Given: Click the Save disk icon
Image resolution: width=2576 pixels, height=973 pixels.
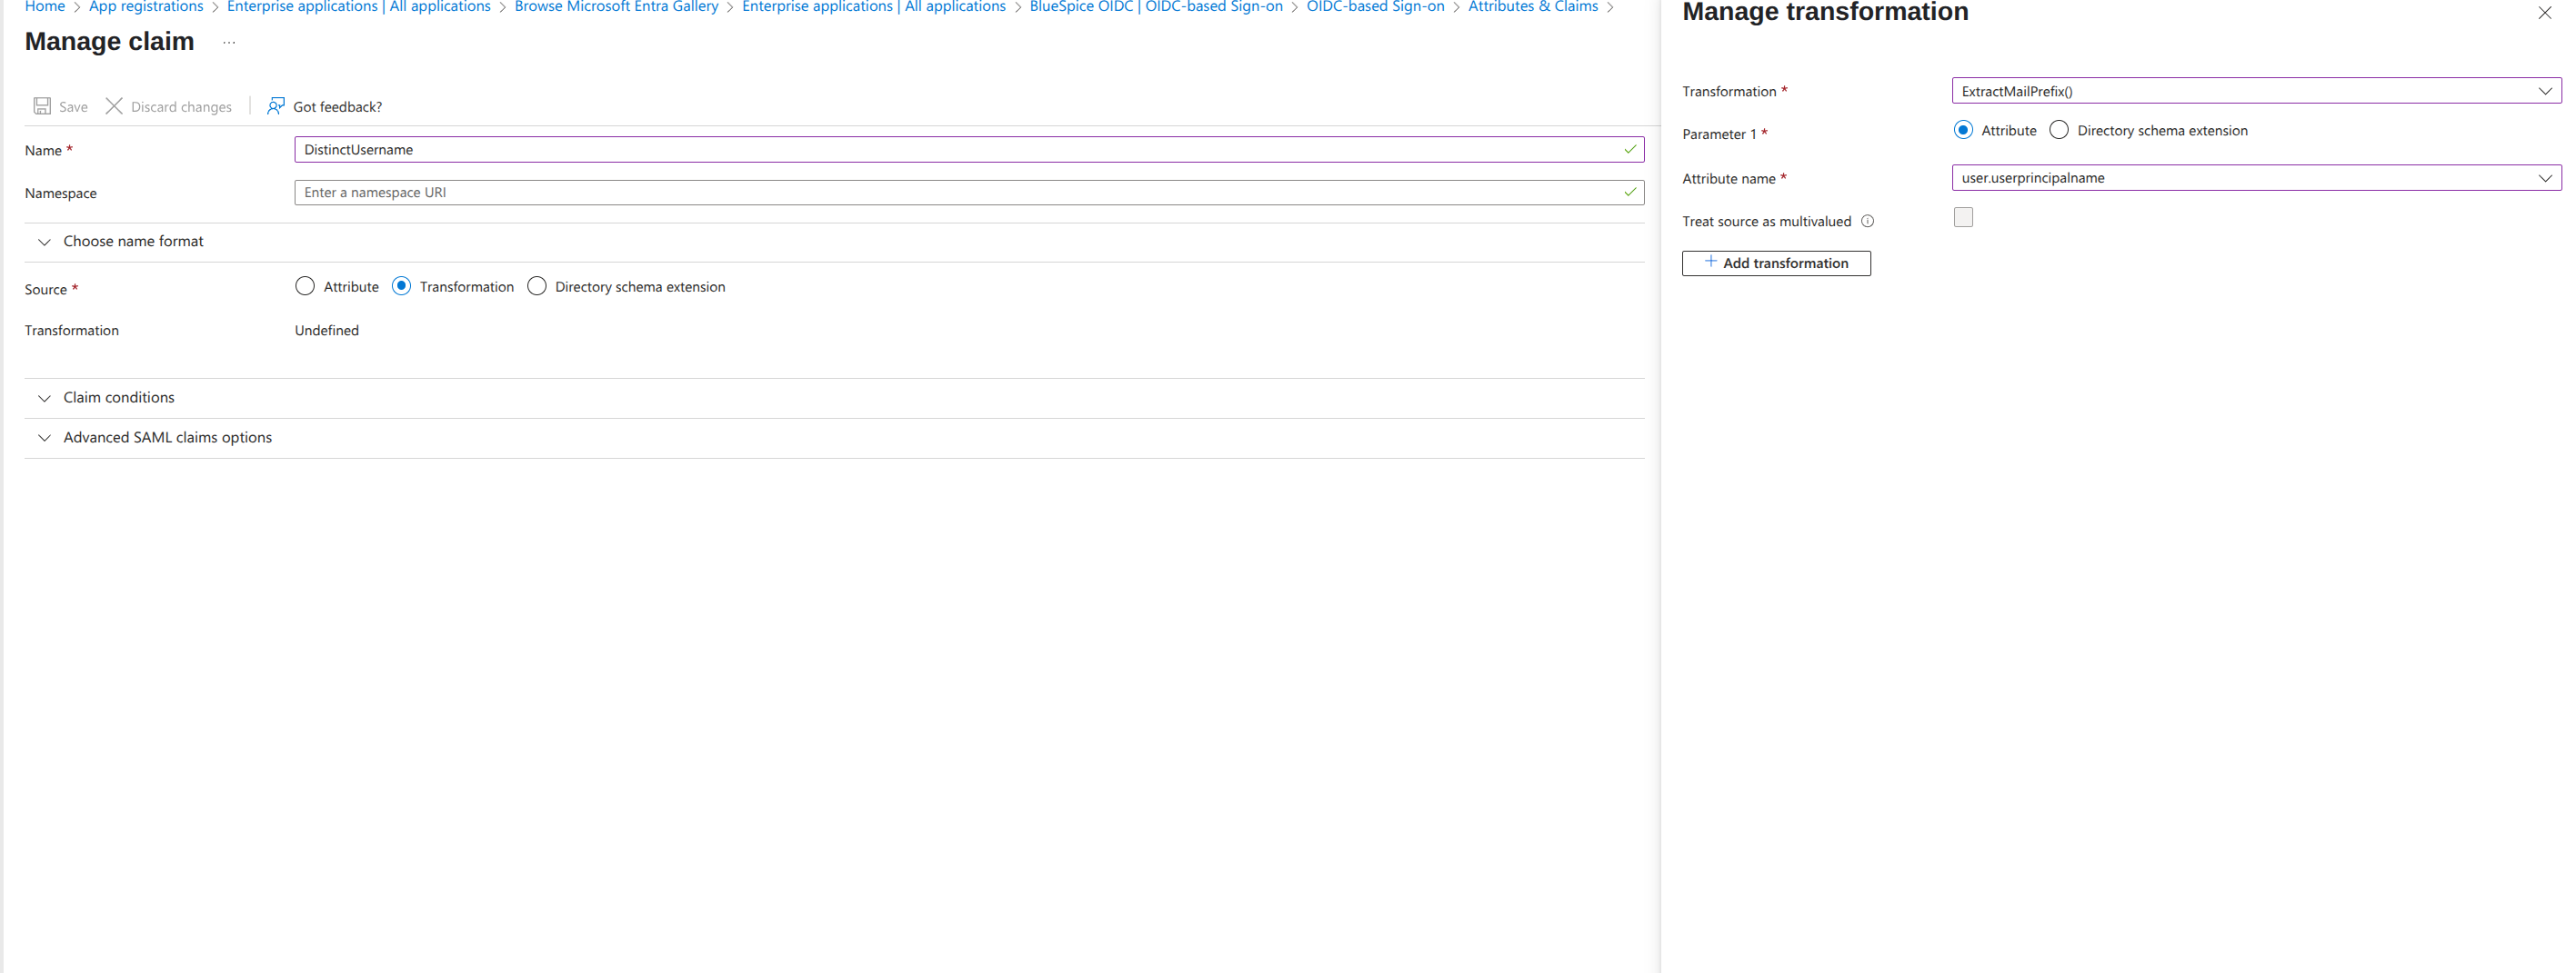Looking at the screenshot, I should [42, 106].
